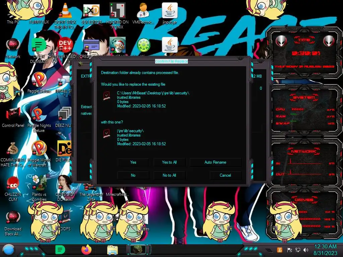Open the DEEZ NU... stacked windows shortcut
The image size is (343, 257).
pyautogui.click(x=65, y=114)
